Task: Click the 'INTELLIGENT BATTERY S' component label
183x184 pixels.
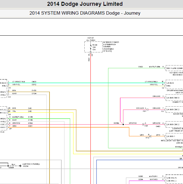Action: (172, 140)
